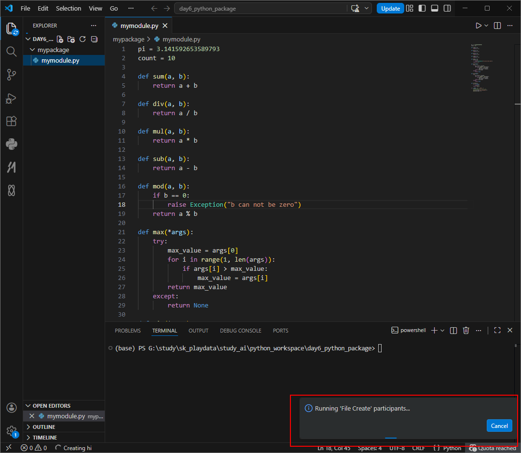Switch to the OUTPUT tab
This screenshot has width=521, height=453.
click(198, 331)
